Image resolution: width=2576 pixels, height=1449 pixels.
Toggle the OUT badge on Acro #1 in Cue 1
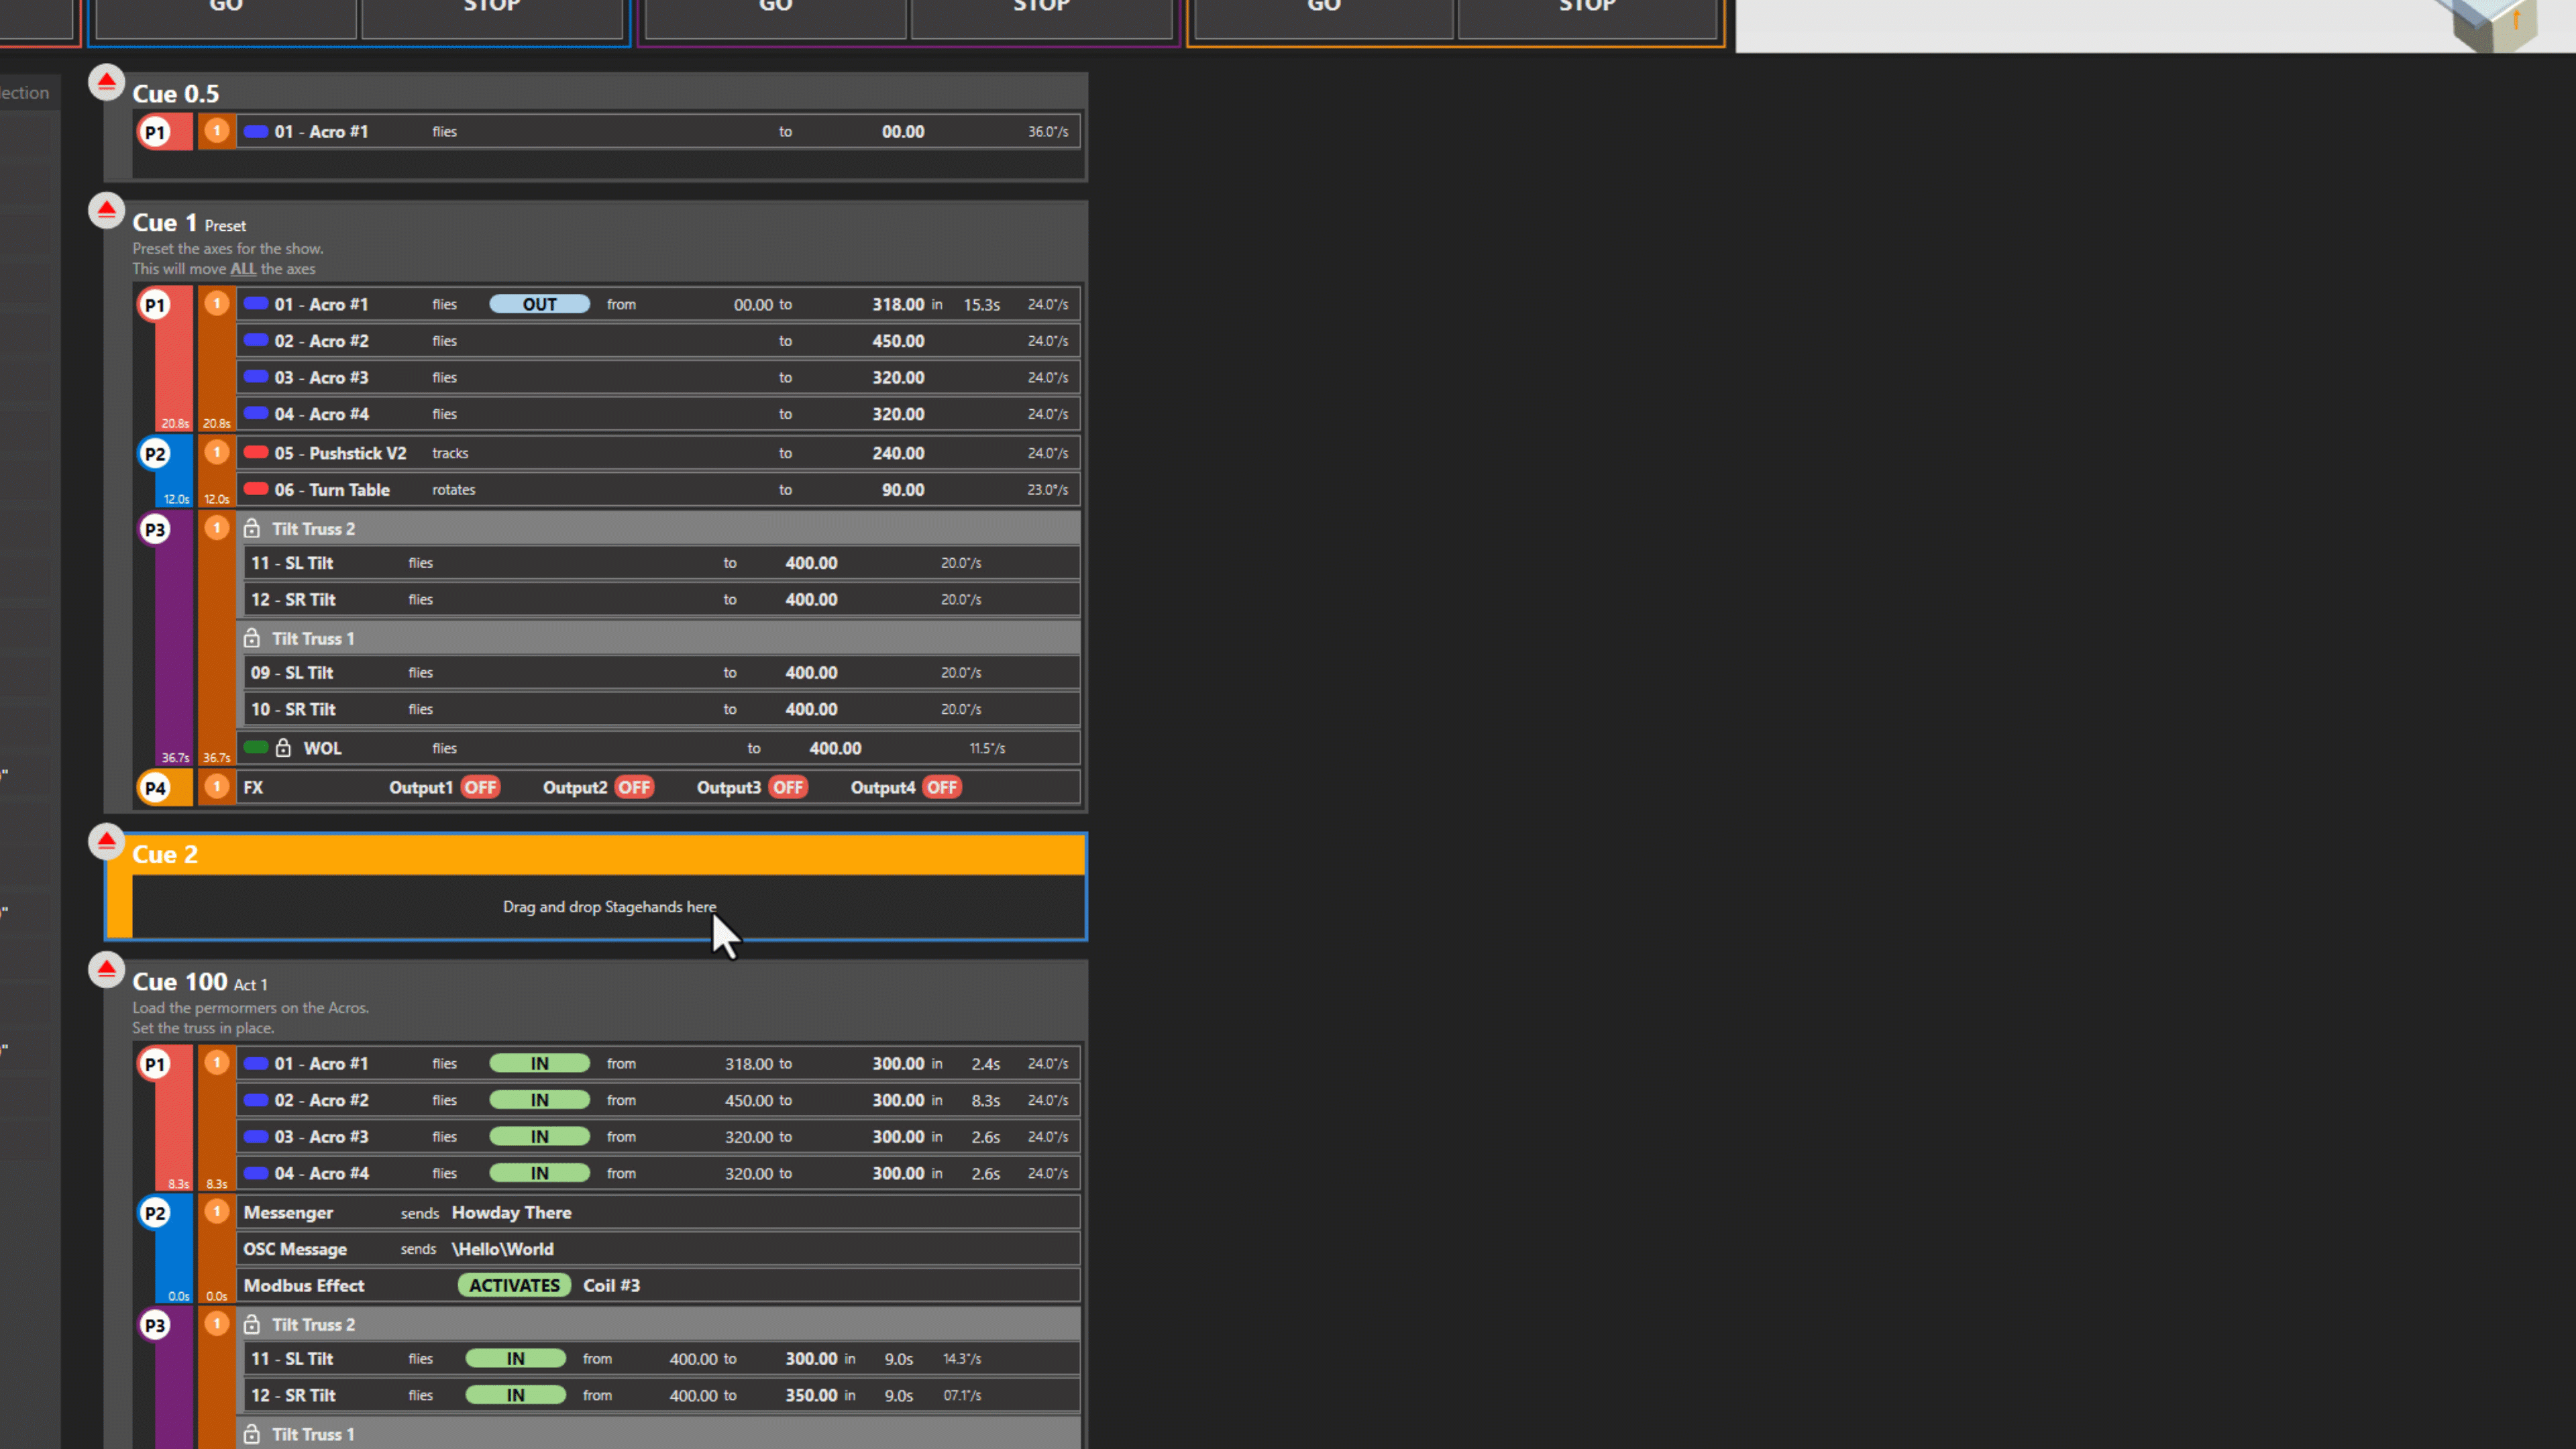(x=539, y=304)
